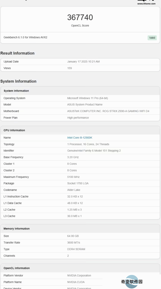Screen dimensions: 161x289
Task: Select the 5100 MHz maximum frequency value
Action: click(x=73, y=177)
